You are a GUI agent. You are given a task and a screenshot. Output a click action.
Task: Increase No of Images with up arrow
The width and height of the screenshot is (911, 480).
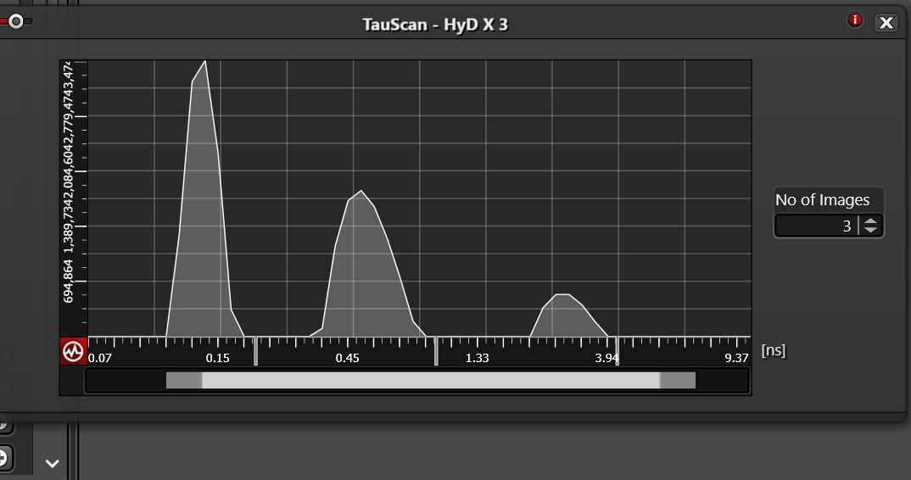pos(871,221)
